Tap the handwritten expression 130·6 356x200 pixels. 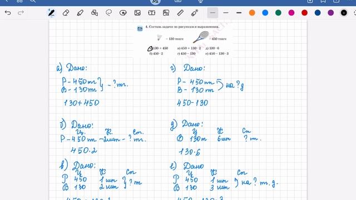click(190, 152)
